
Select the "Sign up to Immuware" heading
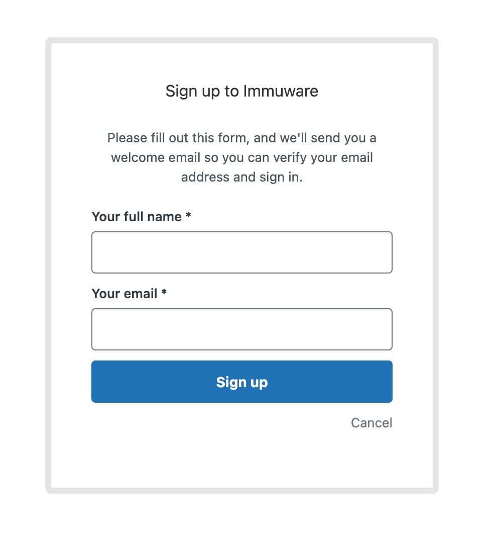pyautogui.click(x=242, y=92)
